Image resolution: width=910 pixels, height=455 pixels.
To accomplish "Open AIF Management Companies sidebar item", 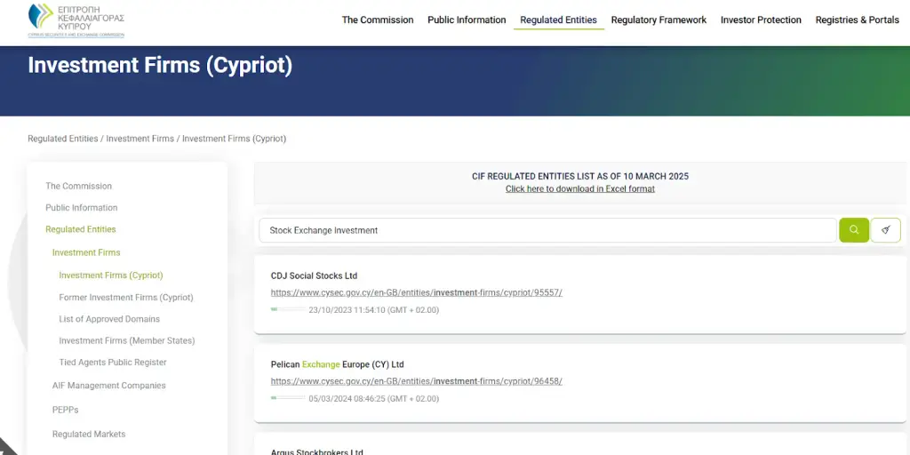I will coord(108,386).
